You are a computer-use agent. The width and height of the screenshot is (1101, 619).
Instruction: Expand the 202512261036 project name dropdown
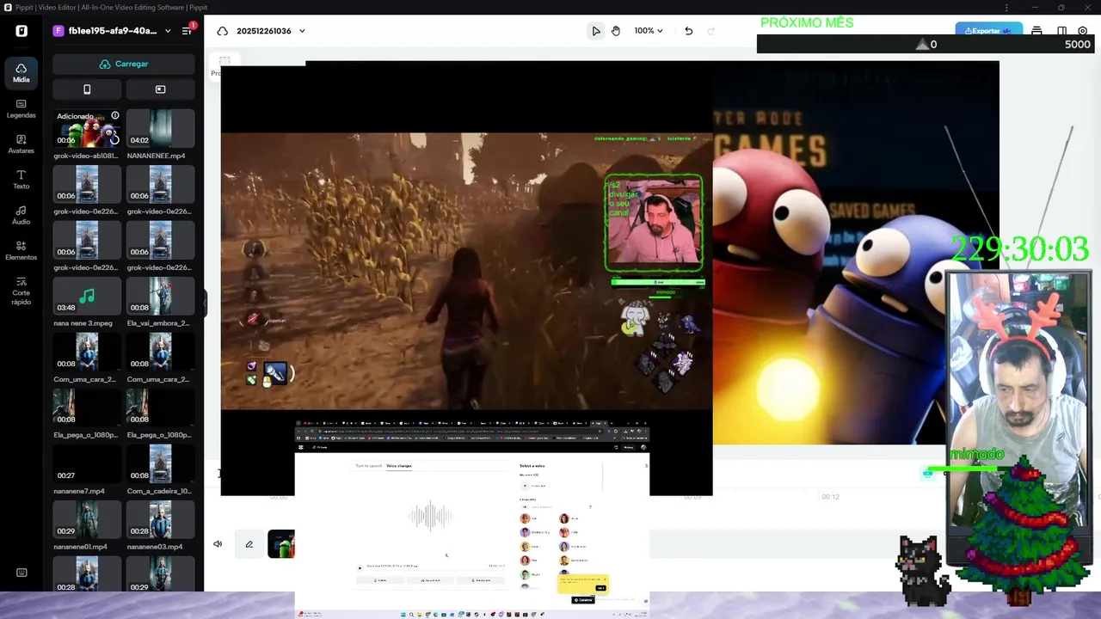point(302,31)
